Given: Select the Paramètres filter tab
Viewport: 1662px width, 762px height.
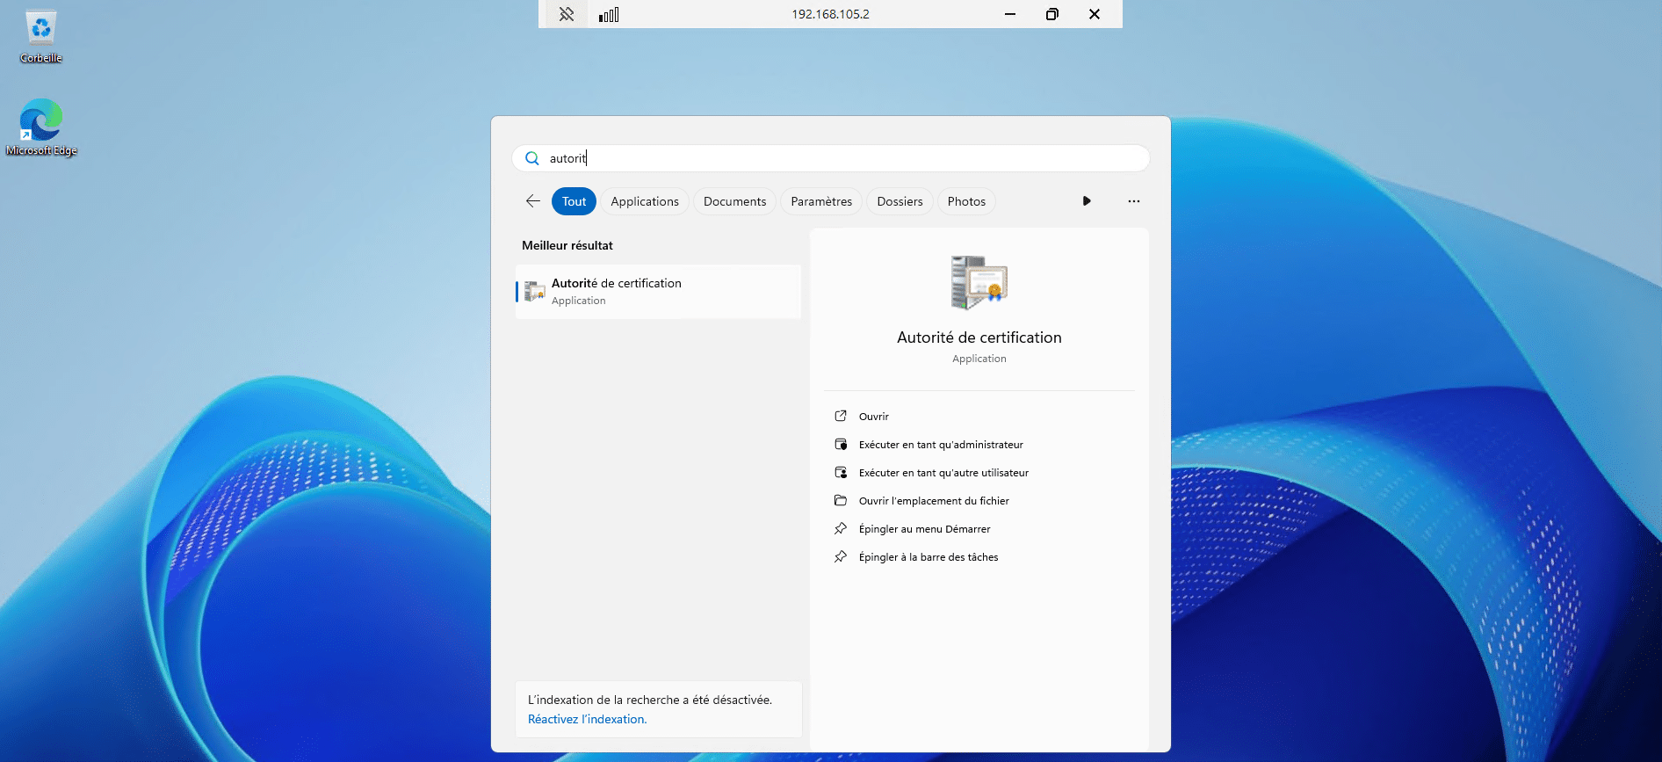Looking at the screenshot, I should 821,201.
